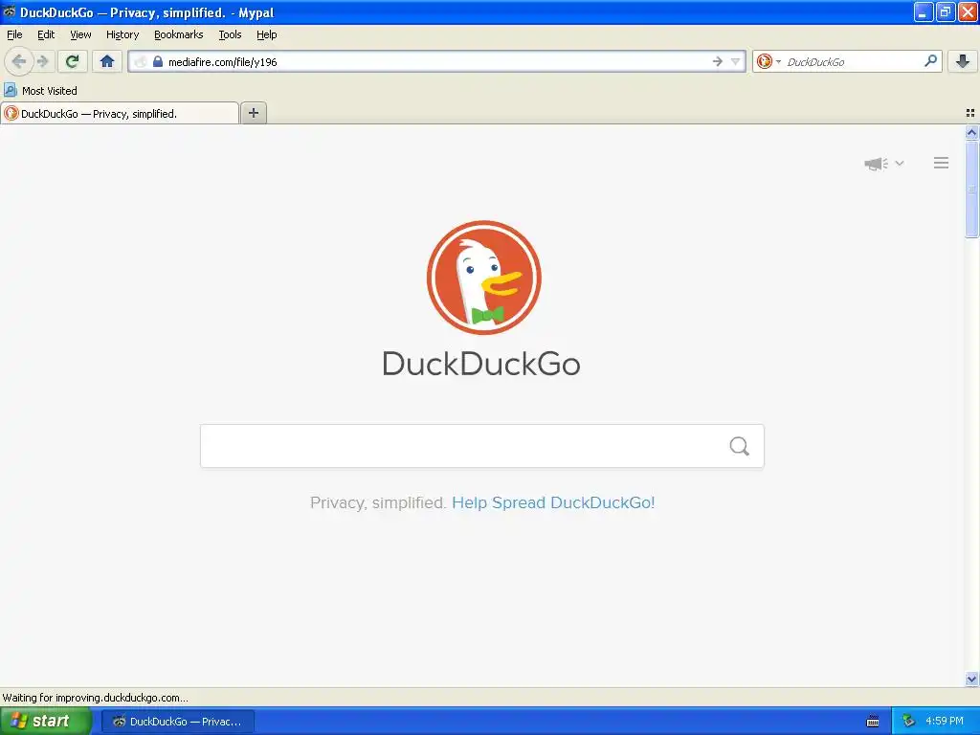The width and height of the screenshot is (980, 735).
Task: Minimize the Mypal browser window
Action: pyautogui.click(x=924, y=11)
